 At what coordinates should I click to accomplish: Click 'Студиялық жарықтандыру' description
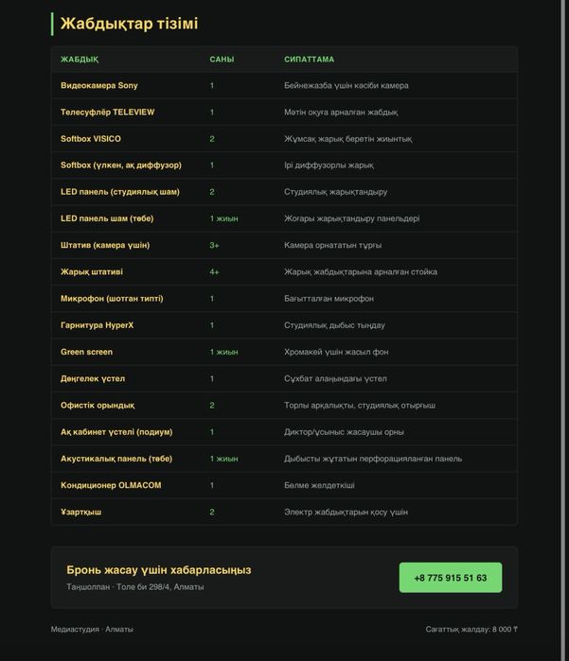(x=335, y=192)
